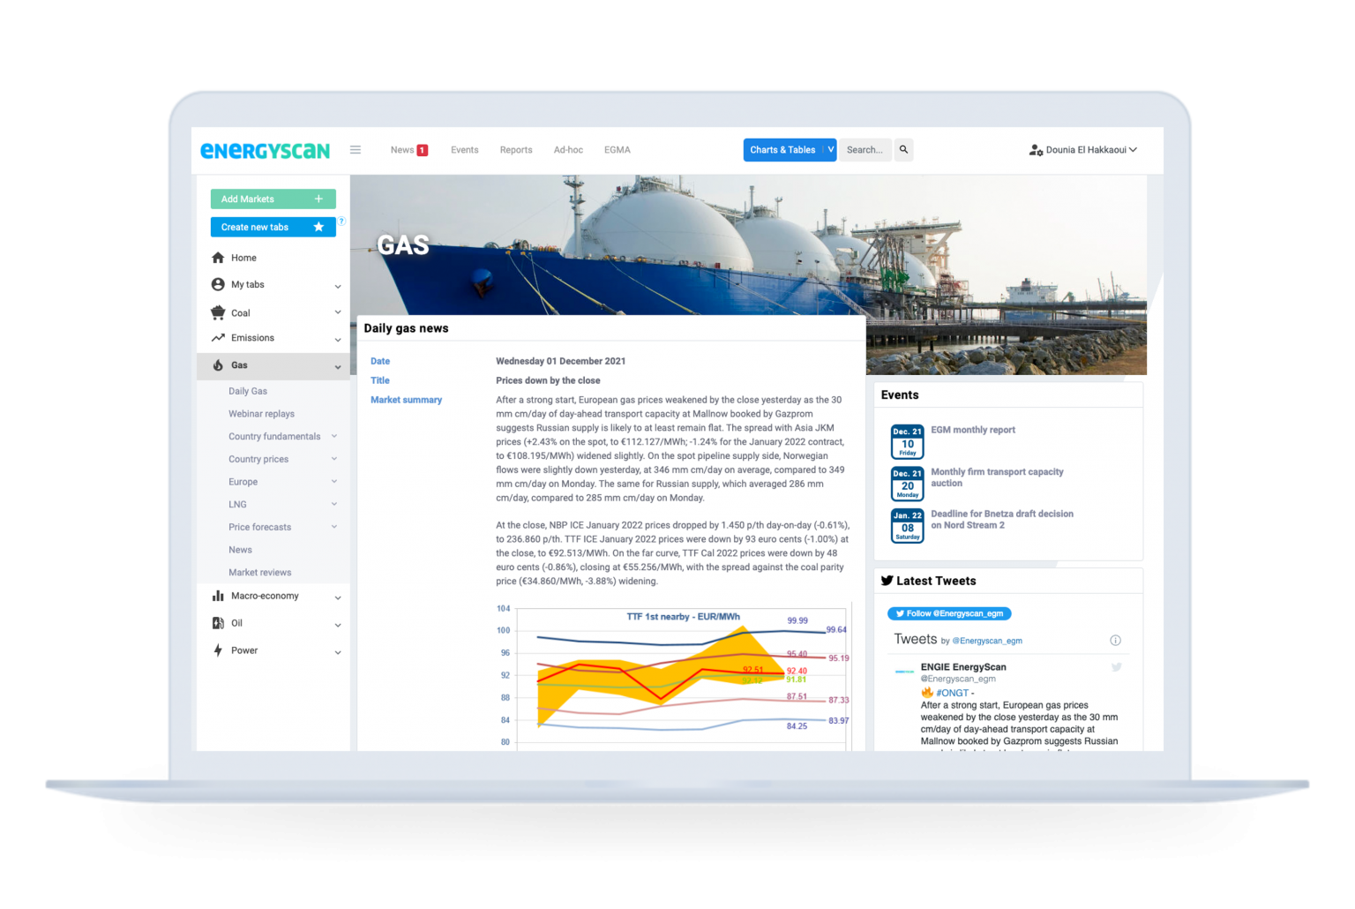This screenshot has width=1355, height=909.
Task: Click the Add Markets button
Action: tap(273, 199)
